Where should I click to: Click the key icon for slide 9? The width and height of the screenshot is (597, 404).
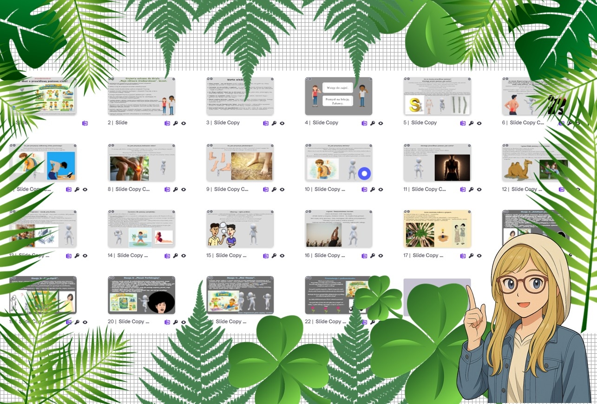274,189
